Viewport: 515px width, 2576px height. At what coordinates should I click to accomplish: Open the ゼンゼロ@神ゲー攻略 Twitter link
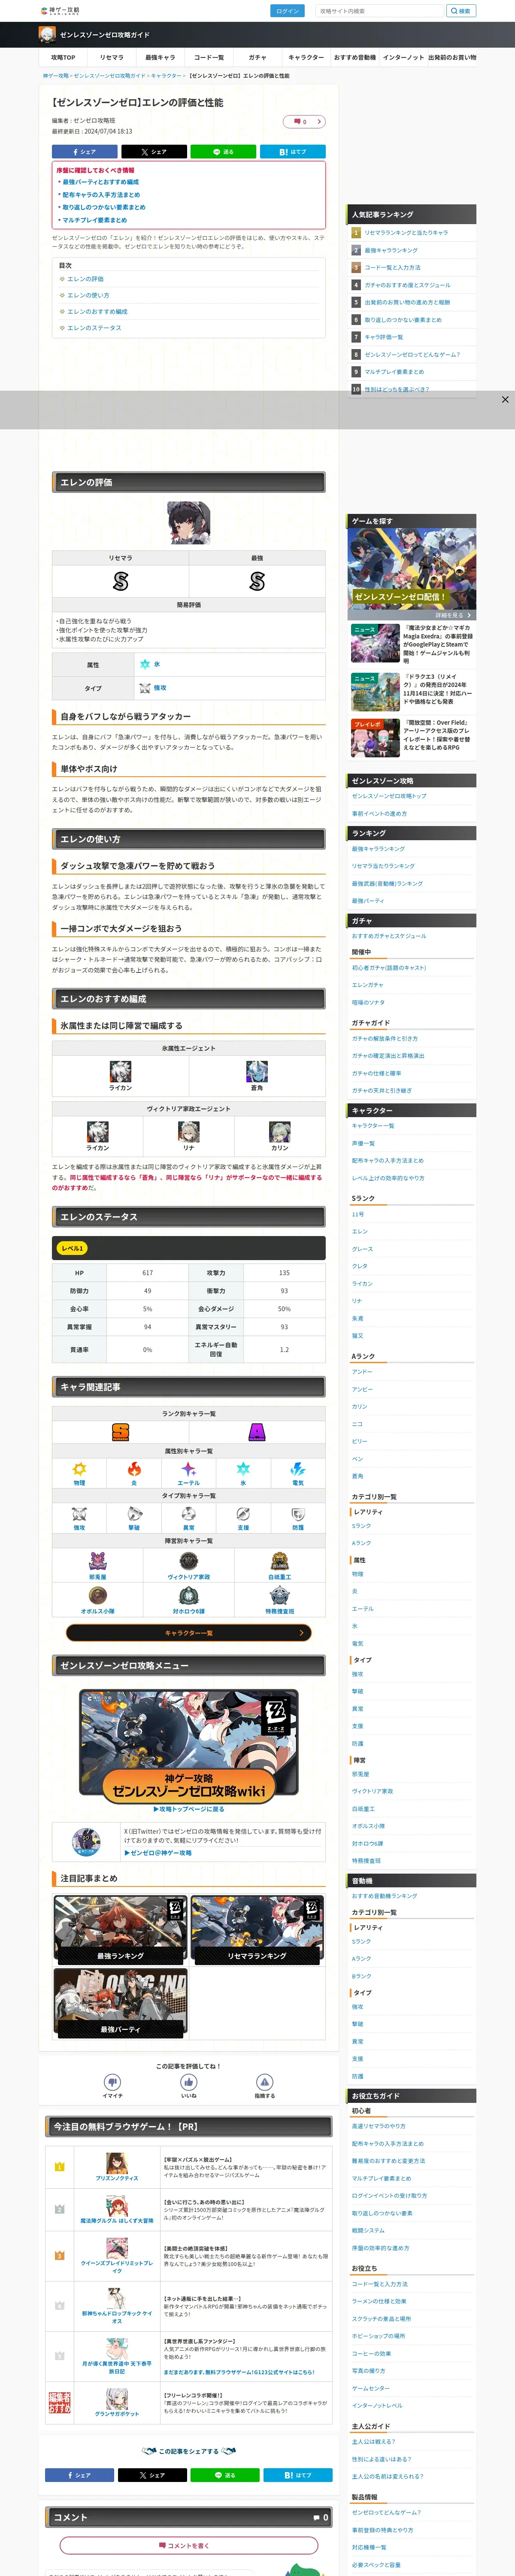click(158, 1852)
